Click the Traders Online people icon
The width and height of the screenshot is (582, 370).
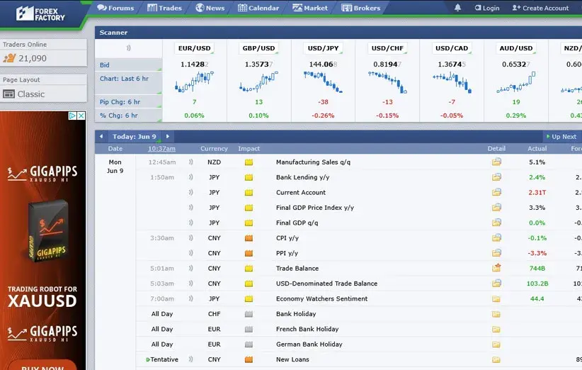point(9,58)
